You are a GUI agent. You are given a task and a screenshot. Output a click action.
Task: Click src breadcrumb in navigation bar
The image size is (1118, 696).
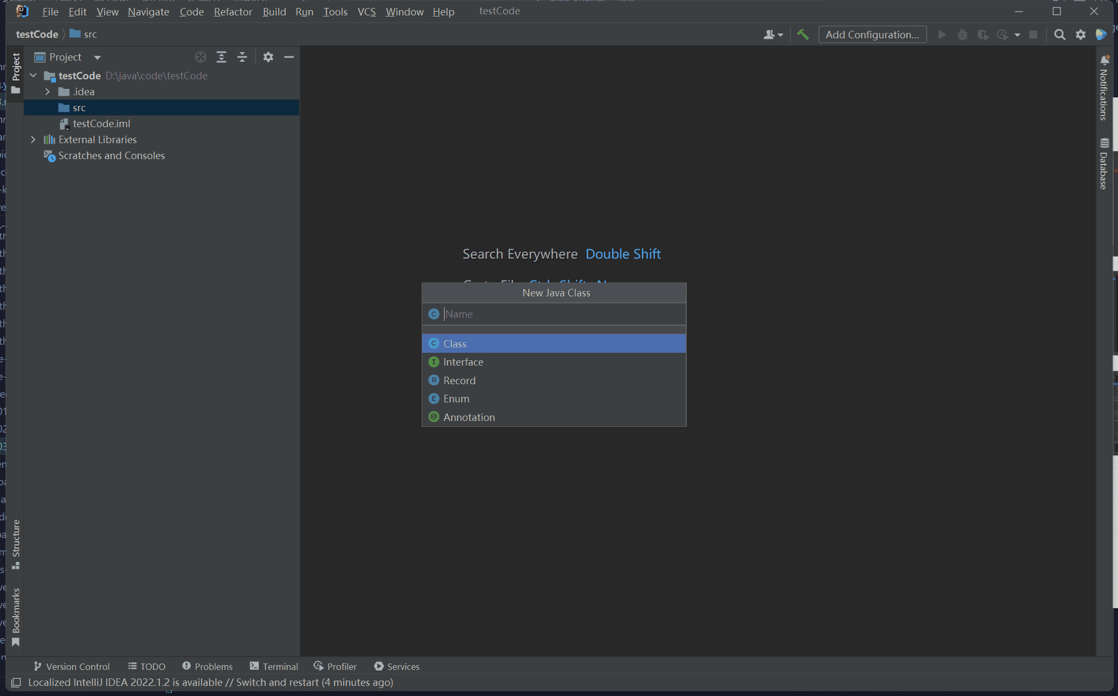(84, 34)
